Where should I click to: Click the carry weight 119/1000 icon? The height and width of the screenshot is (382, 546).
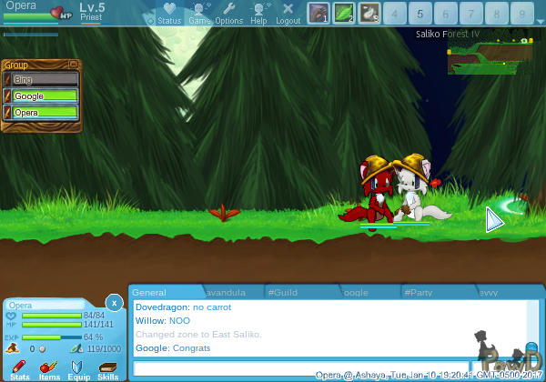point(76,348)
